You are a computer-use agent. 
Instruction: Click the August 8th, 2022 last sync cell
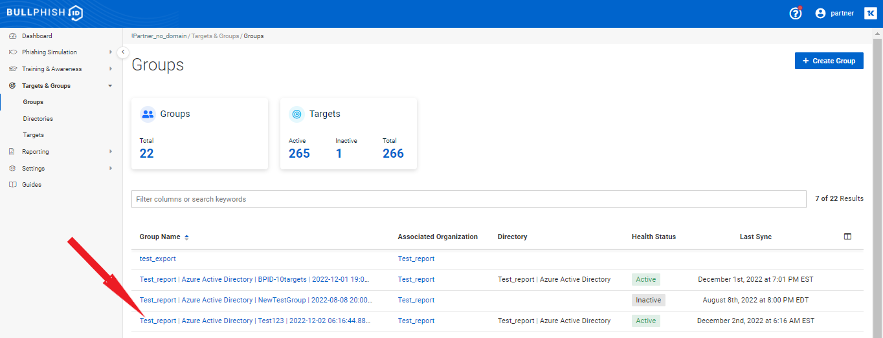click(755, 300)
